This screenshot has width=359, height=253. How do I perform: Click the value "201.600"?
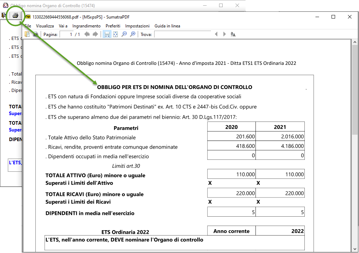[245, 137]
